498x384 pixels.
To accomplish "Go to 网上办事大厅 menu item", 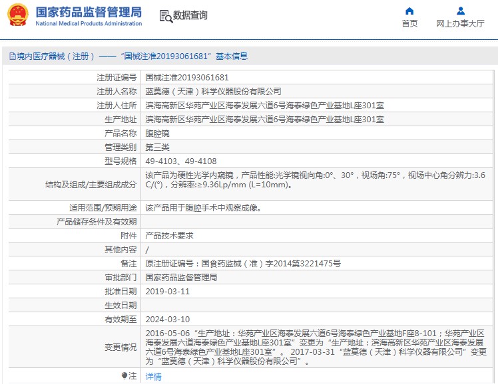I will [x=460, y=23].
